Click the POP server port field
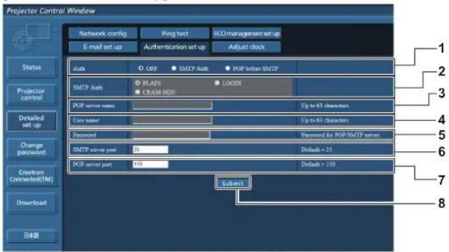Image resolution: width=449 pixels, height=252 pixels. coord(151,165)
